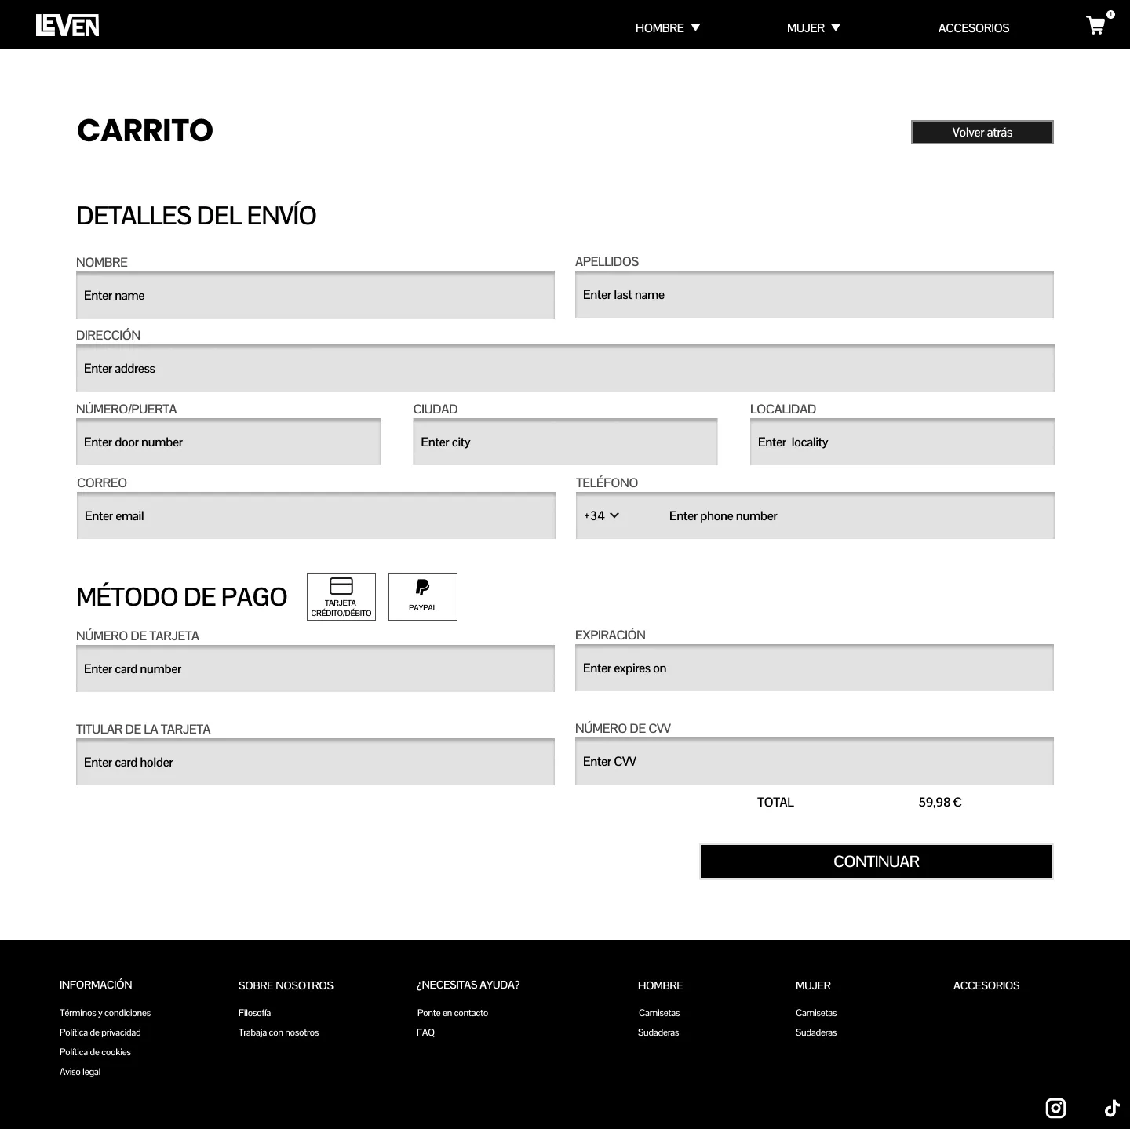Click the LEVEN logo

[x=68, y=24]
